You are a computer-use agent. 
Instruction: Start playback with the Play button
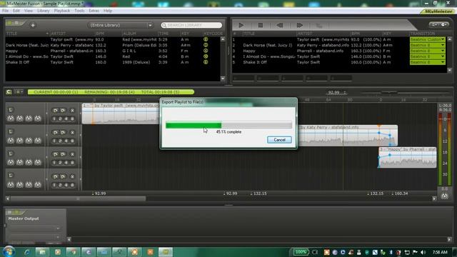(x=241, y=26)
